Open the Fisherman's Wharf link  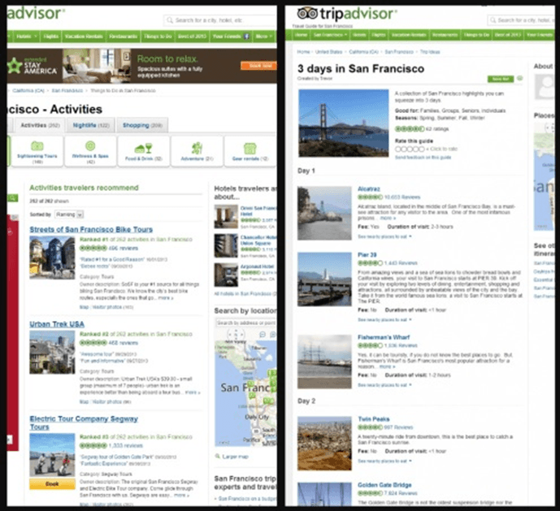(x=384, y=337)
